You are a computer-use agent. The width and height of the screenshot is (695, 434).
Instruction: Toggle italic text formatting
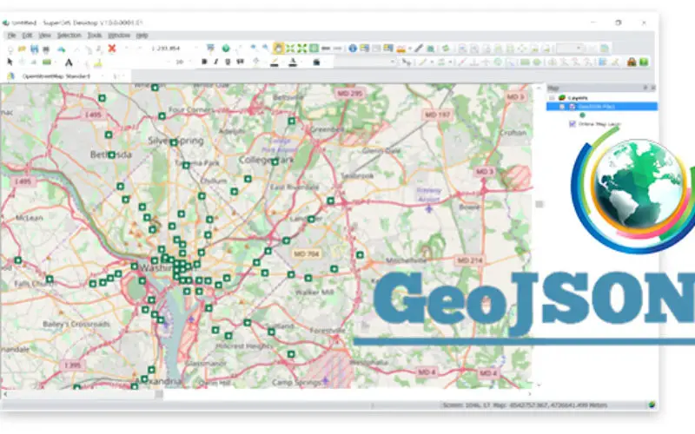point(215,62)
